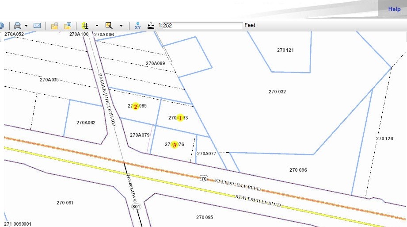Click yellow marker 3 on the map

(x=175, y=145)
